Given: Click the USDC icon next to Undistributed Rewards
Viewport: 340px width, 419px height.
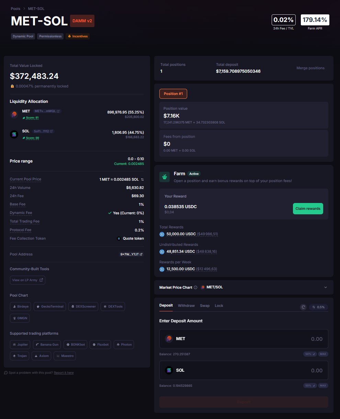Looking at the screenshot, I should tap(162, 252).
